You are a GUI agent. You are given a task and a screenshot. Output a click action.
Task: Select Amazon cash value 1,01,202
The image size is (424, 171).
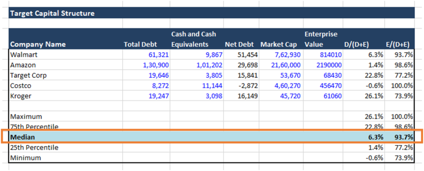(209, 65)
